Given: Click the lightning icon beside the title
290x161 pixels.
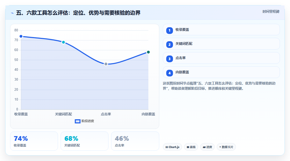Looking at the screenshot, I should pos(12,13).
